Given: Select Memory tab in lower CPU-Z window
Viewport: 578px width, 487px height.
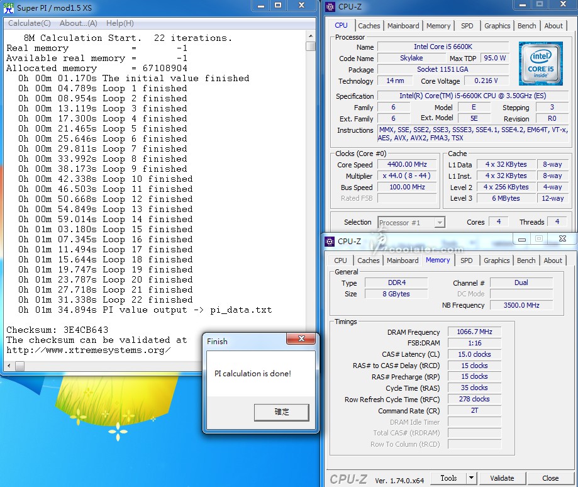Looking at the screenshot, I should [438, 260].
